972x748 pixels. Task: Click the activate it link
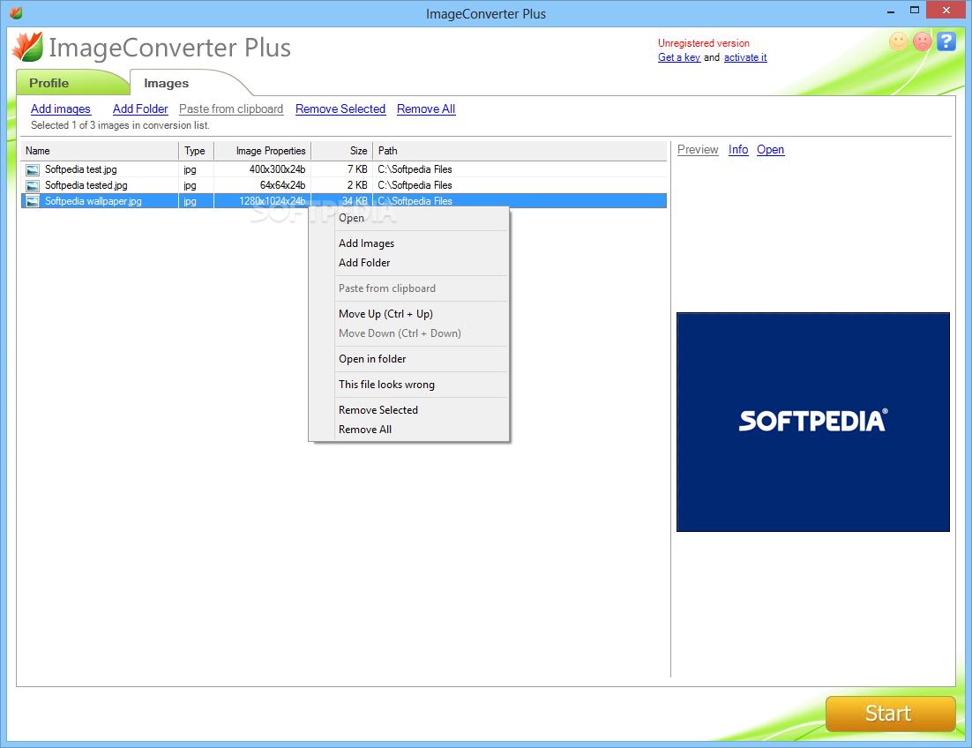pos(745,57)
